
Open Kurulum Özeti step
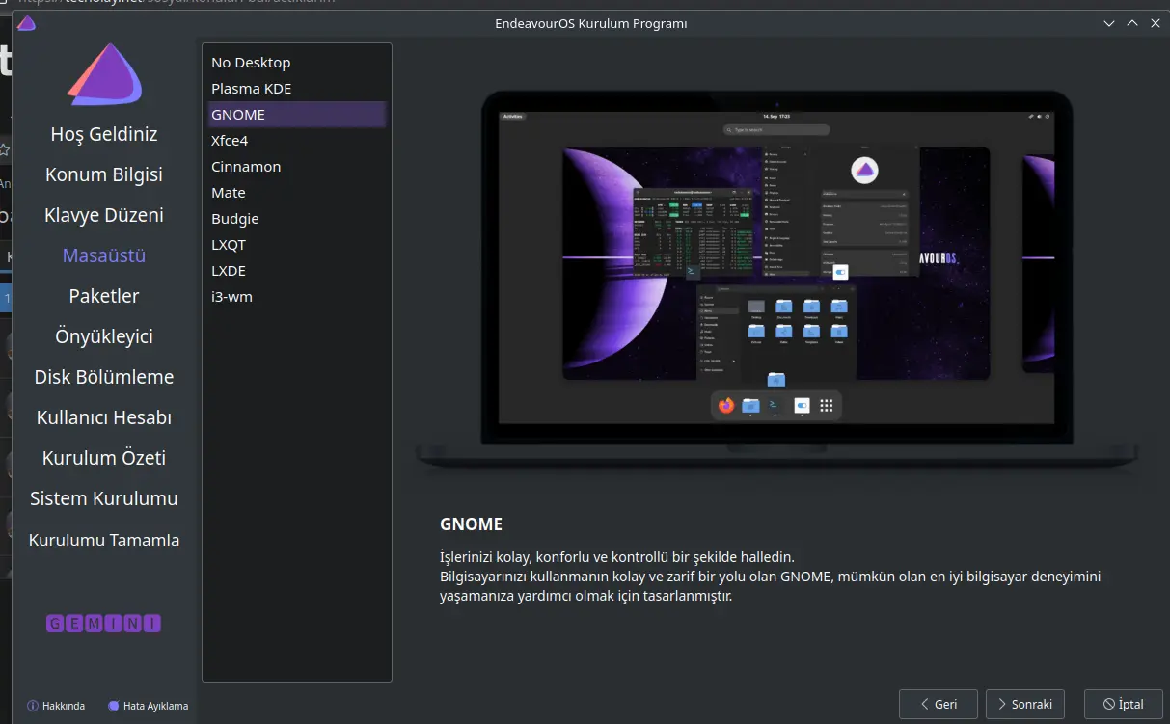coord(104,458)
